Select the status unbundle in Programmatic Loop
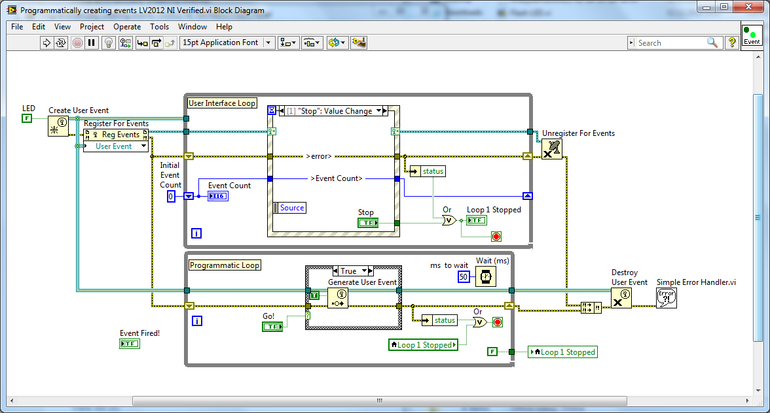Viewport: 770px width, 413px height. click(439, 320)
